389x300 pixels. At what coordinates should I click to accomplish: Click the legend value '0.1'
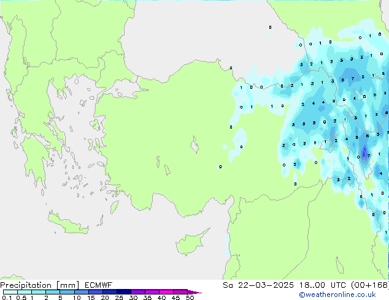[7, 298]
